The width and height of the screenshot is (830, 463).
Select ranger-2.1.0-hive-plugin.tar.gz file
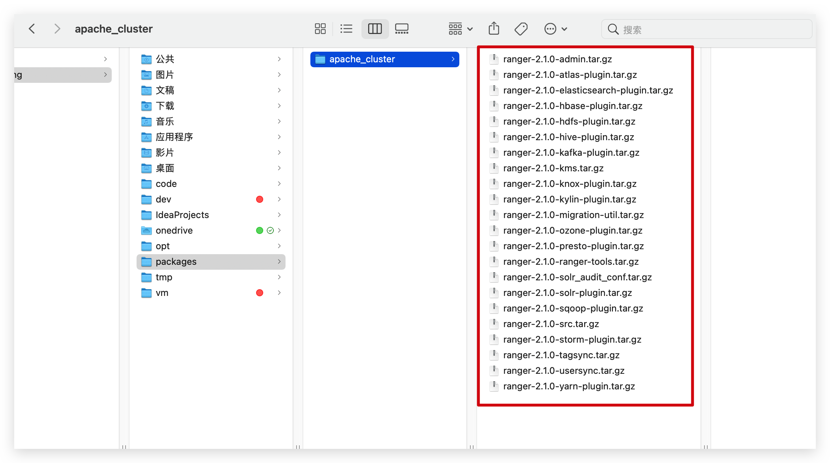coord(569,137)
